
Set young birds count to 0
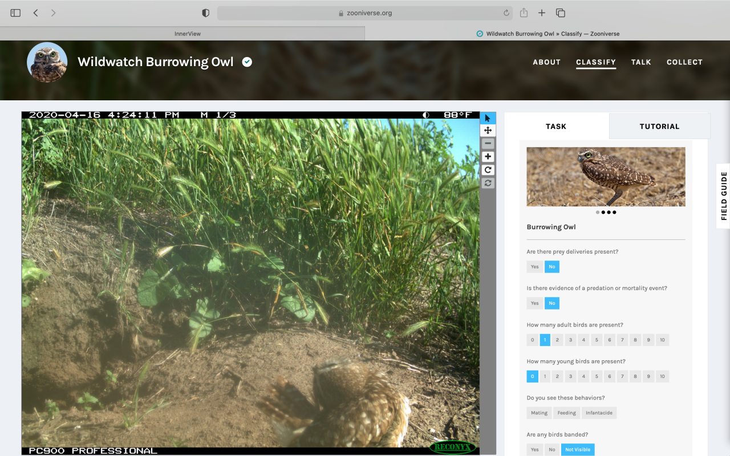point(533,376)
